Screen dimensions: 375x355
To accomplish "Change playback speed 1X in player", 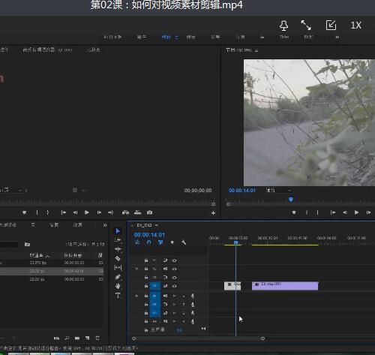I will point(355,26).
